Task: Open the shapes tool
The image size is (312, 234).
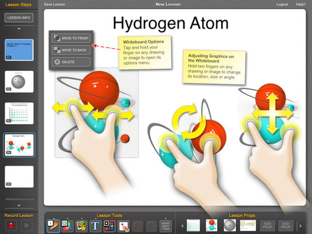Action: click(x=67, y=226)
